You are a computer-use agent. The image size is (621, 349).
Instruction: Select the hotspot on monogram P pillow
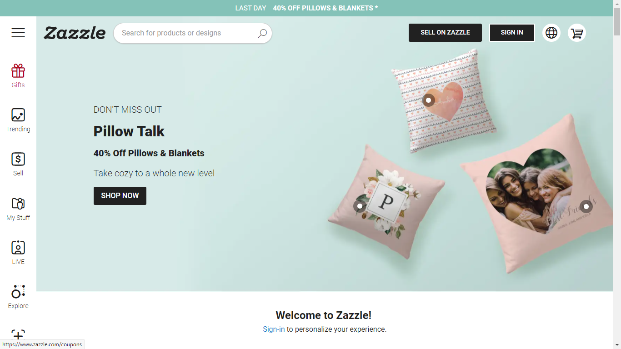tap(360, 206)
